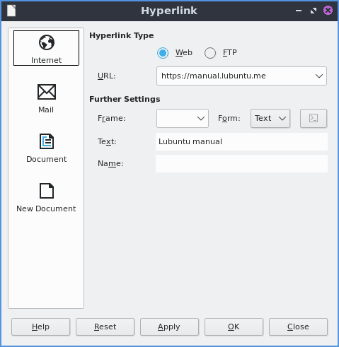Open the Events macro button

[x=314, y=118]
